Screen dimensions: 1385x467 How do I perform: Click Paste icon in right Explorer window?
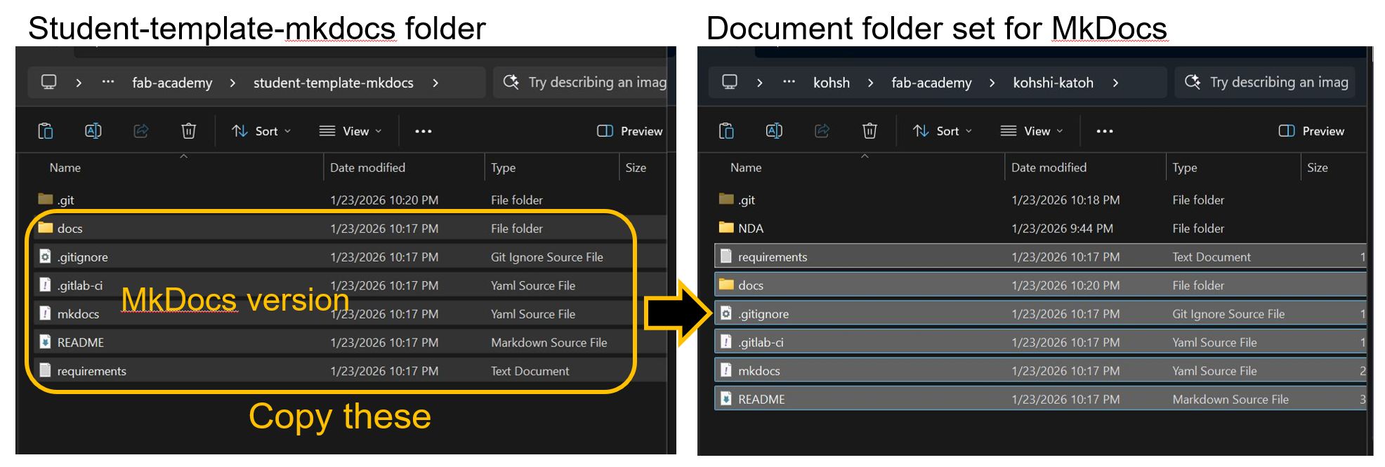click(727, 131)
